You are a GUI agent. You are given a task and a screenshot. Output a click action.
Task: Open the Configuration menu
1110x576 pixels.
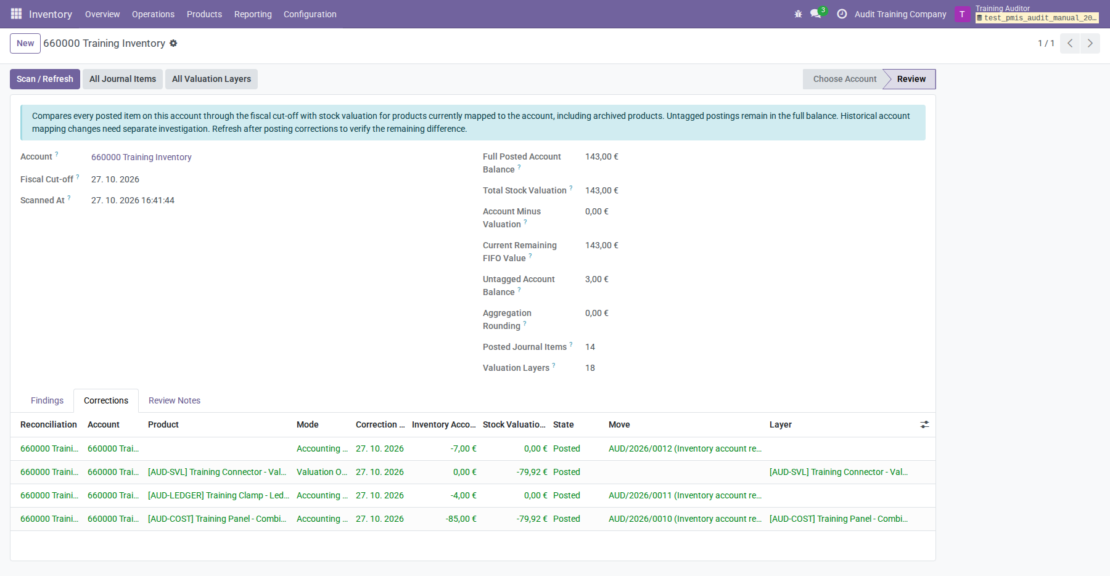pos(310,14)
